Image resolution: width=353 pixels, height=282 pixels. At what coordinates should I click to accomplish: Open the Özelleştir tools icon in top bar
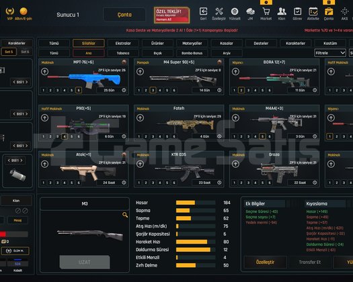pos(219,11)
